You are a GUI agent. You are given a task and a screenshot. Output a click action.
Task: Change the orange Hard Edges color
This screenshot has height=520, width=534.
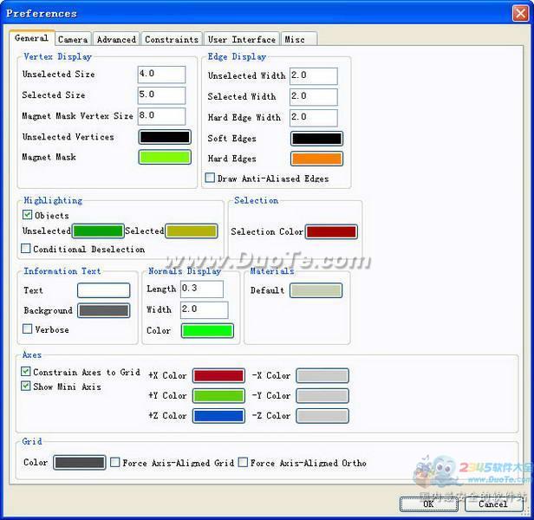tap(316, 159)
